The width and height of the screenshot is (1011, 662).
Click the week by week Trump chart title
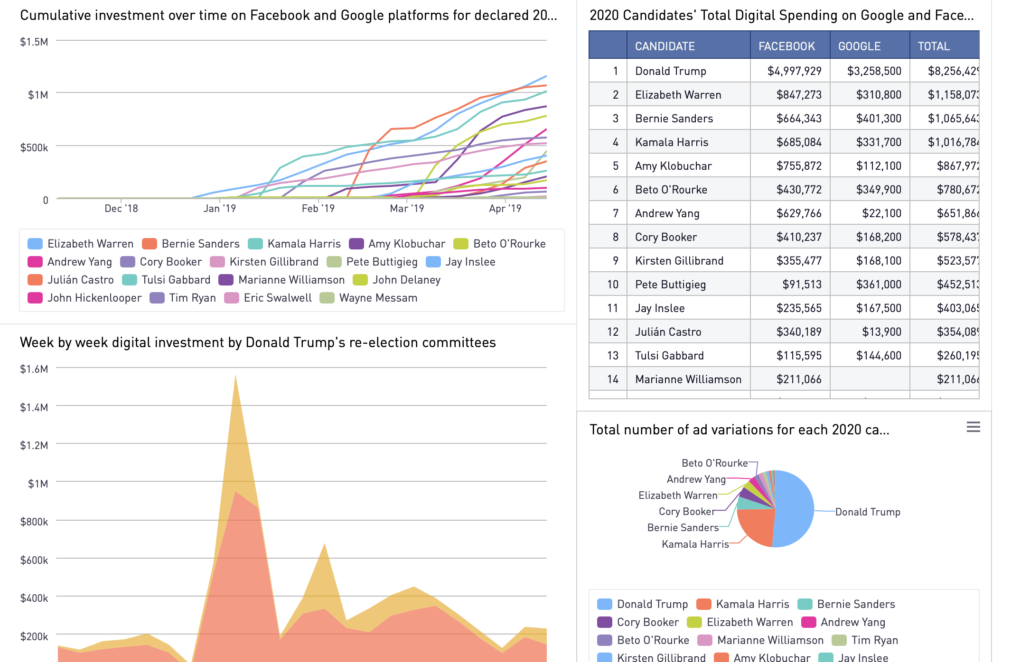pyautogui.click(x=258, y=342)
